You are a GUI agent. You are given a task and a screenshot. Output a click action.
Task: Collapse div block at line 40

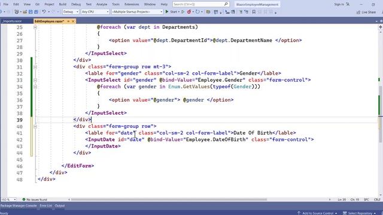(x=35, y=127)
